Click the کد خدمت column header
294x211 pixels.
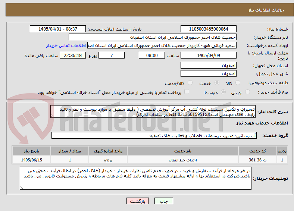pos(257,151)
